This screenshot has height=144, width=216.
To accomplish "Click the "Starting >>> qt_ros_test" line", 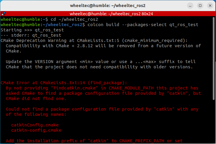I will coord(32,30).
